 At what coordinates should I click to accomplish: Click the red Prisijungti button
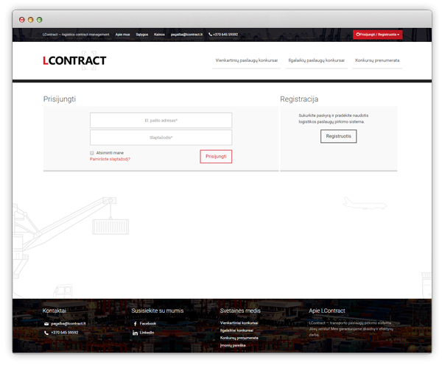pos(216,157)
